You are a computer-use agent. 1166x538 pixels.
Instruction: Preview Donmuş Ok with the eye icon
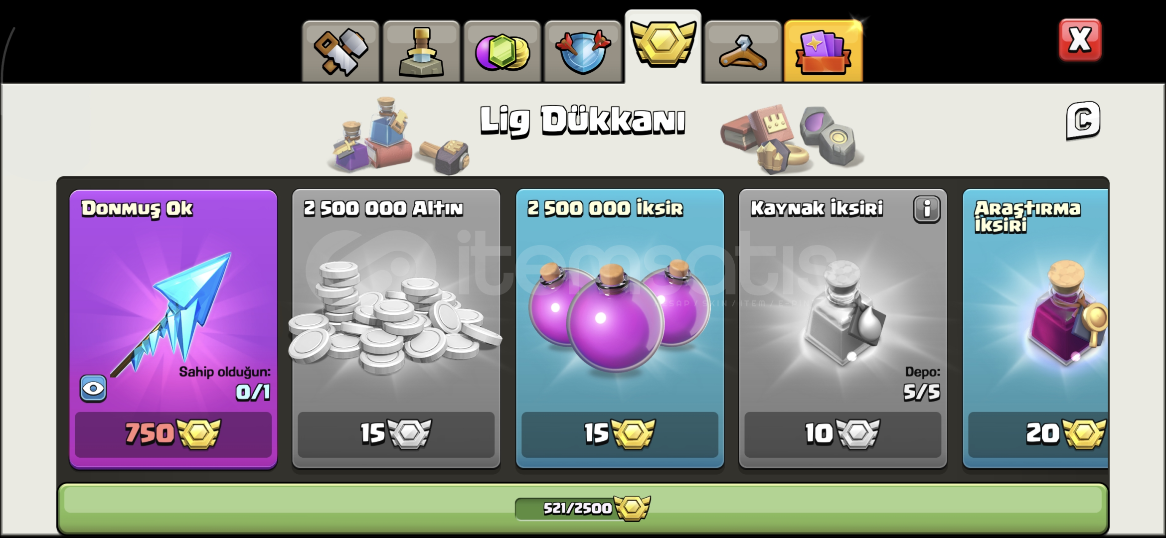[93, 389]
